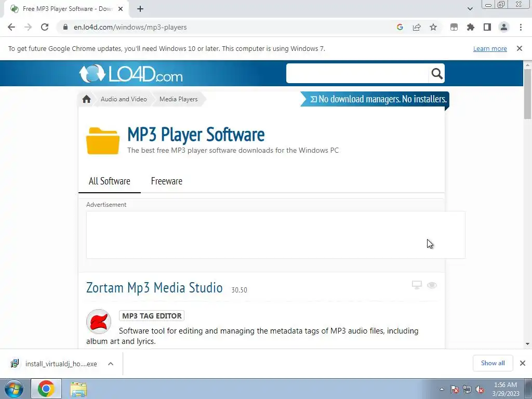Click the Action Center flag icon
This screenshot has height=399, width=532.
click(x=455, y=390)
